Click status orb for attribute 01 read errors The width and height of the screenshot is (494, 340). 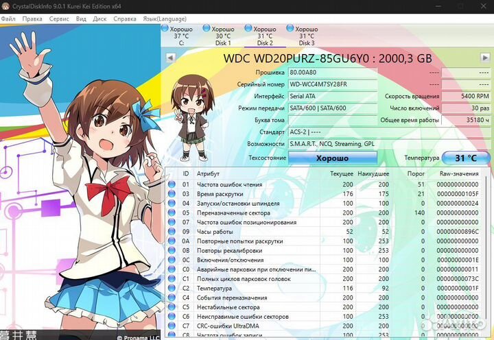[x=172, y=184]
